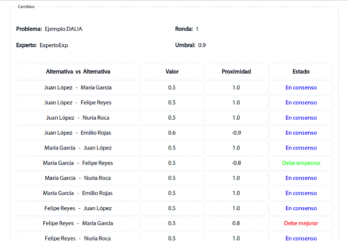Click 'En consenso' for María García - Nuria Roca
This screenshot has width=348, height=241.
(x=301, y=178)
